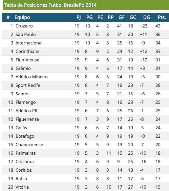Select the Equipo column header
The image size is (169, 191).
pyautogui.click(x=22, y=17)
